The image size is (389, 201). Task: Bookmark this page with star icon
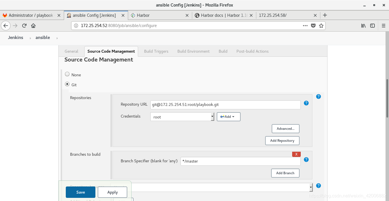point(321,26)
